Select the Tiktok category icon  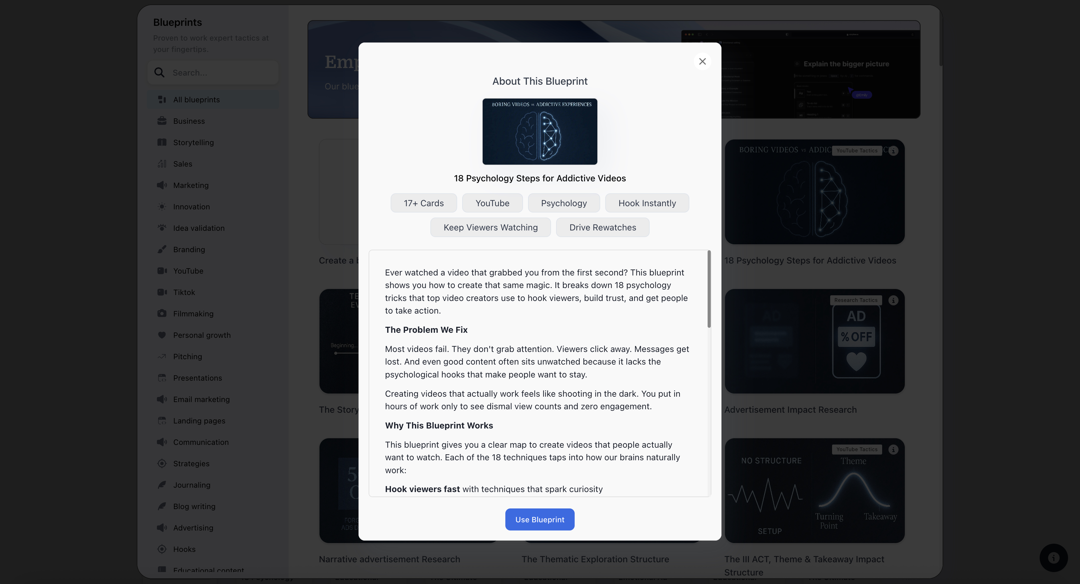(162, 292)
